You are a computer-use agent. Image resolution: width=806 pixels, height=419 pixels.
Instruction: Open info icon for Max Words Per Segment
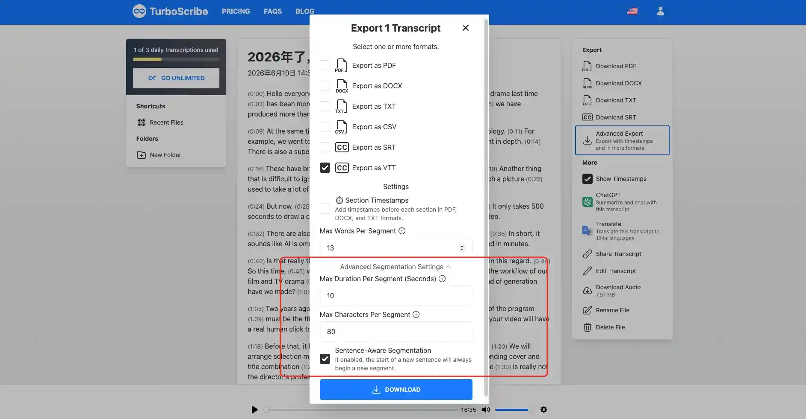coord(402,231)
